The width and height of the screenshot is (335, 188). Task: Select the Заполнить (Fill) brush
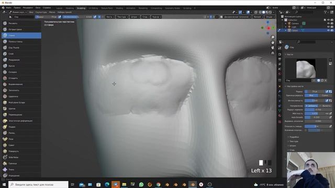(x=21, y=90)
